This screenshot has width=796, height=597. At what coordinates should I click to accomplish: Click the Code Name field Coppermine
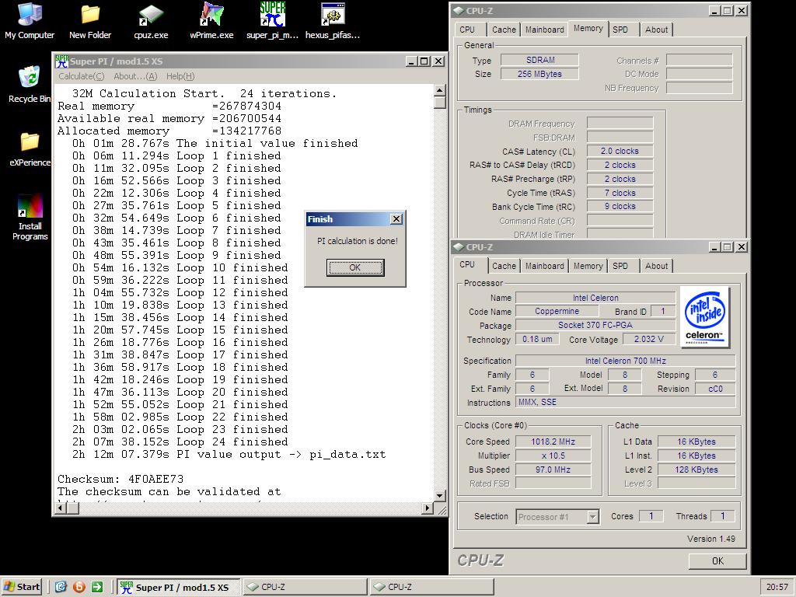tap(557, 311)
